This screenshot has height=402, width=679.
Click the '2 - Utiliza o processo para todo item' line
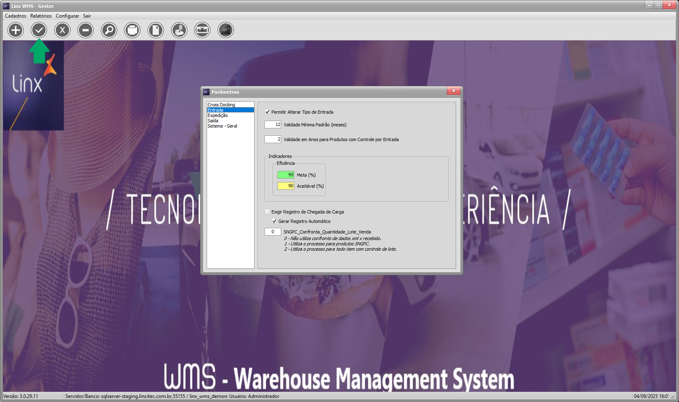[341, 249]
